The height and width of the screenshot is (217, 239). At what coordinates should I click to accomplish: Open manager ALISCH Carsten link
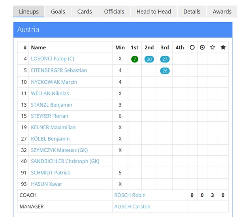point(132,207)
